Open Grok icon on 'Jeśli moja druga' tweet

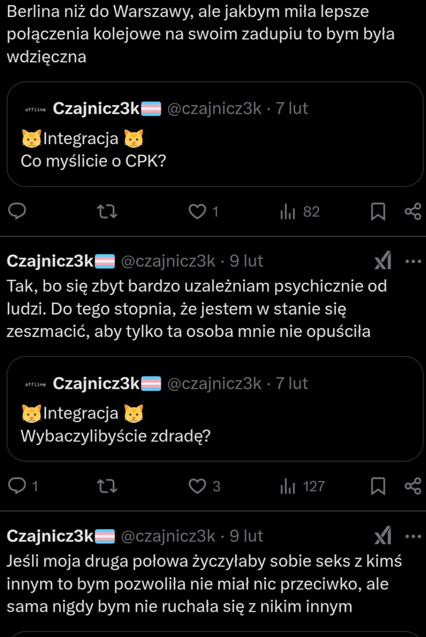pyautogui.click(x=383, y=536)
